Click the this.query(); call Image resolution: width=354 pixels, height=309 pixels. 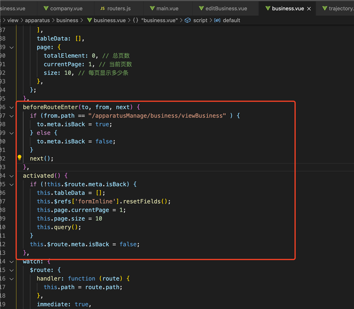(x=59, y=227)
